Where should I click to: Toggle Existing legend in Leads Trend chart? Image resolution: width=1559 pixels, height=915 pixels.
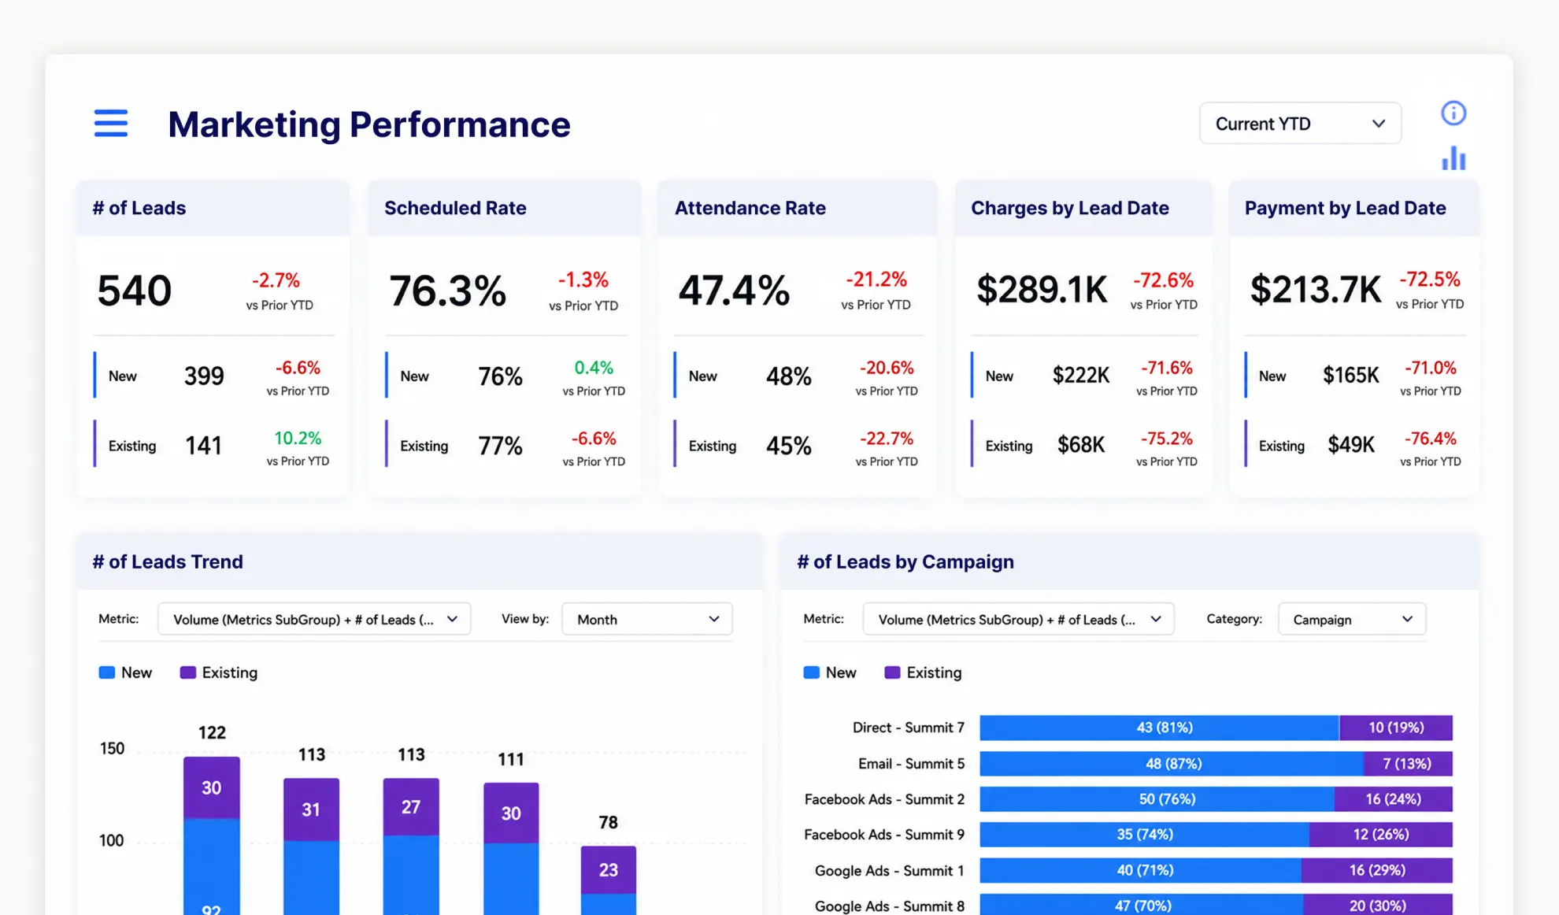(x=219, y=672)
